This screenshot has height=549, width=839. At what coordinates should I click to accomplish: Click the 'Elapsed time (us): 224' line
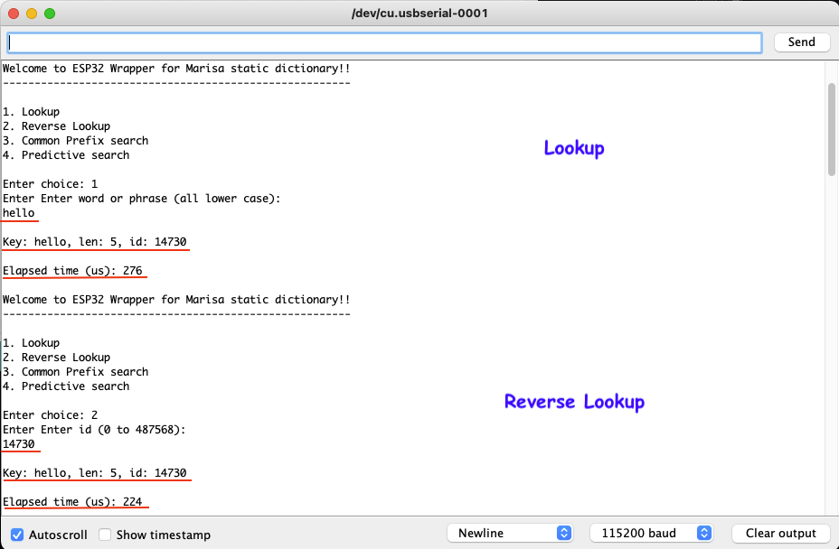coord(72,501)
